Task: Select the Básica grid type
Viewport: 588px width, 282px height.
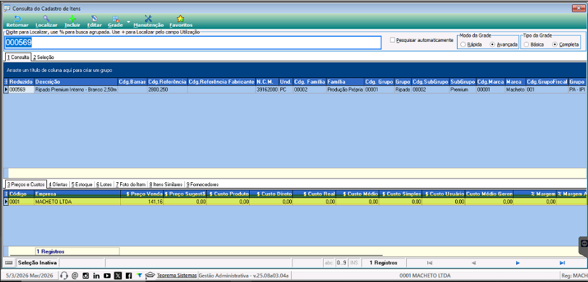Action: click(526, 44)
